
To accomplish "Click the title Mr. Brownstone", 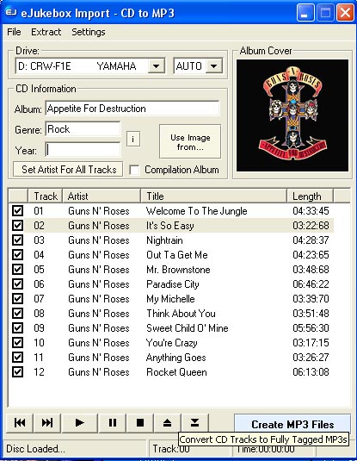I will coord(178,270).
